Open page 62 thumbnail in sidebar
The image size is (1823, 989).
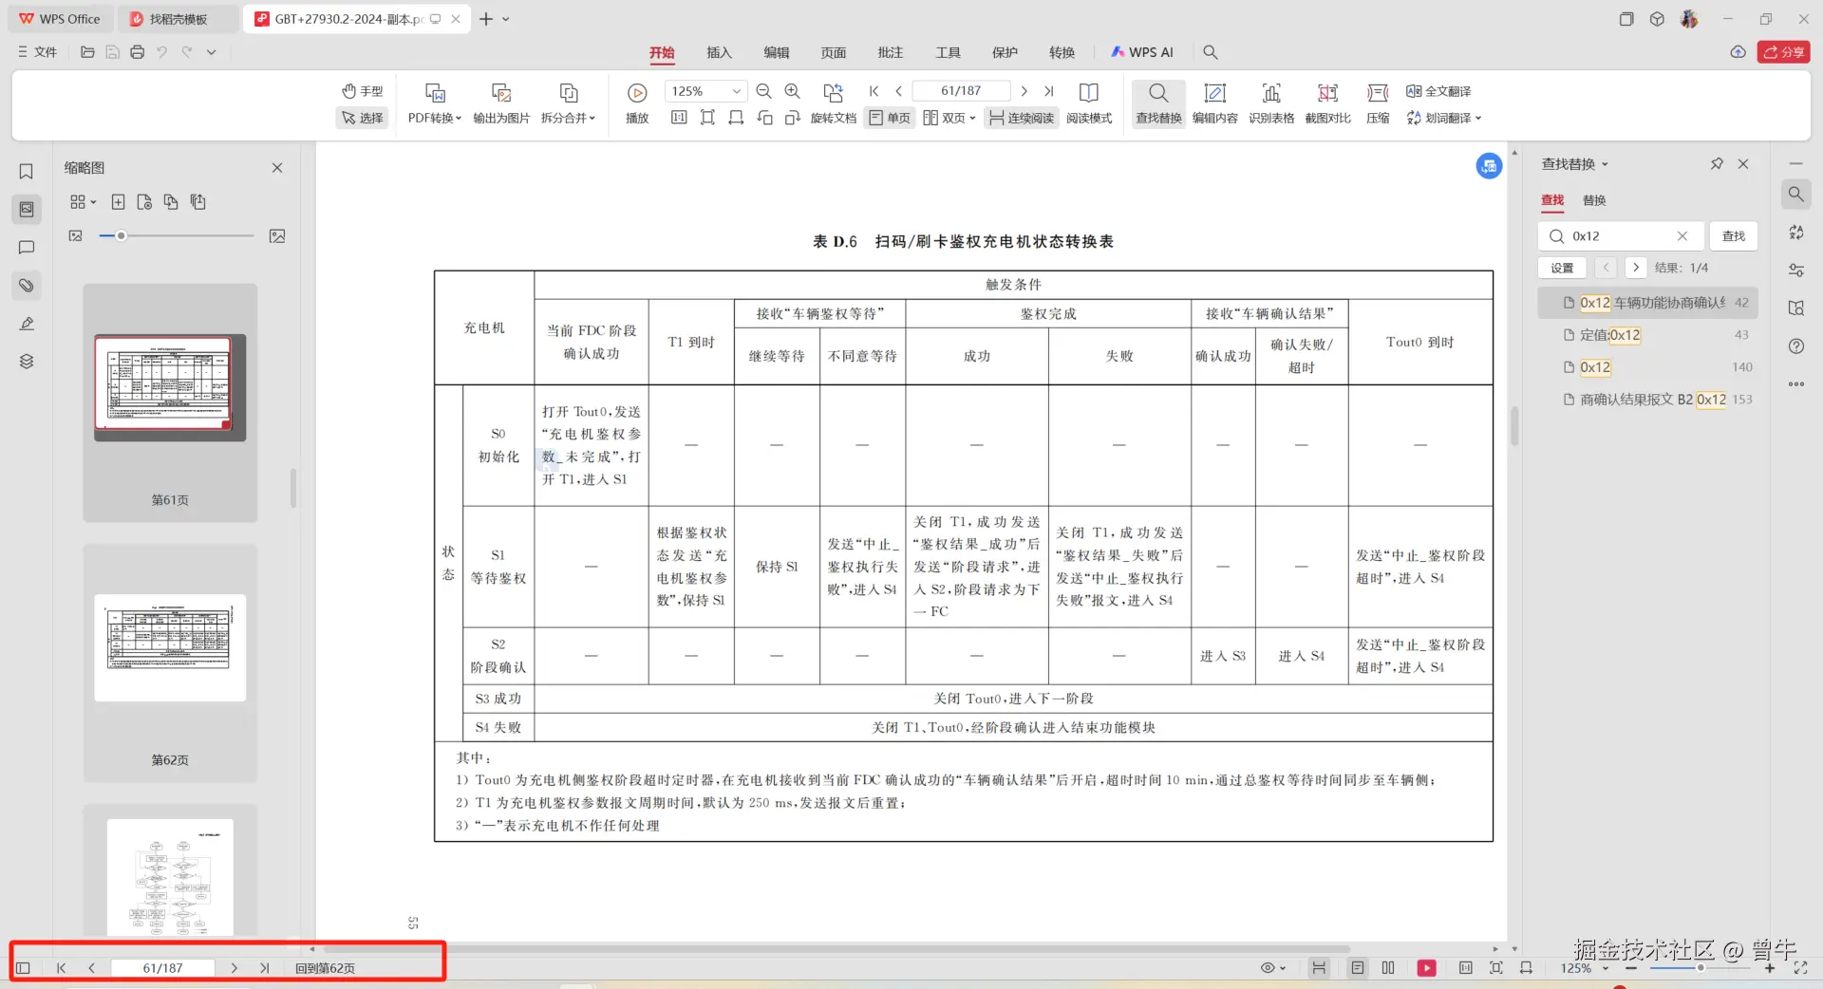pyautogui.click(x=170, y=648)
